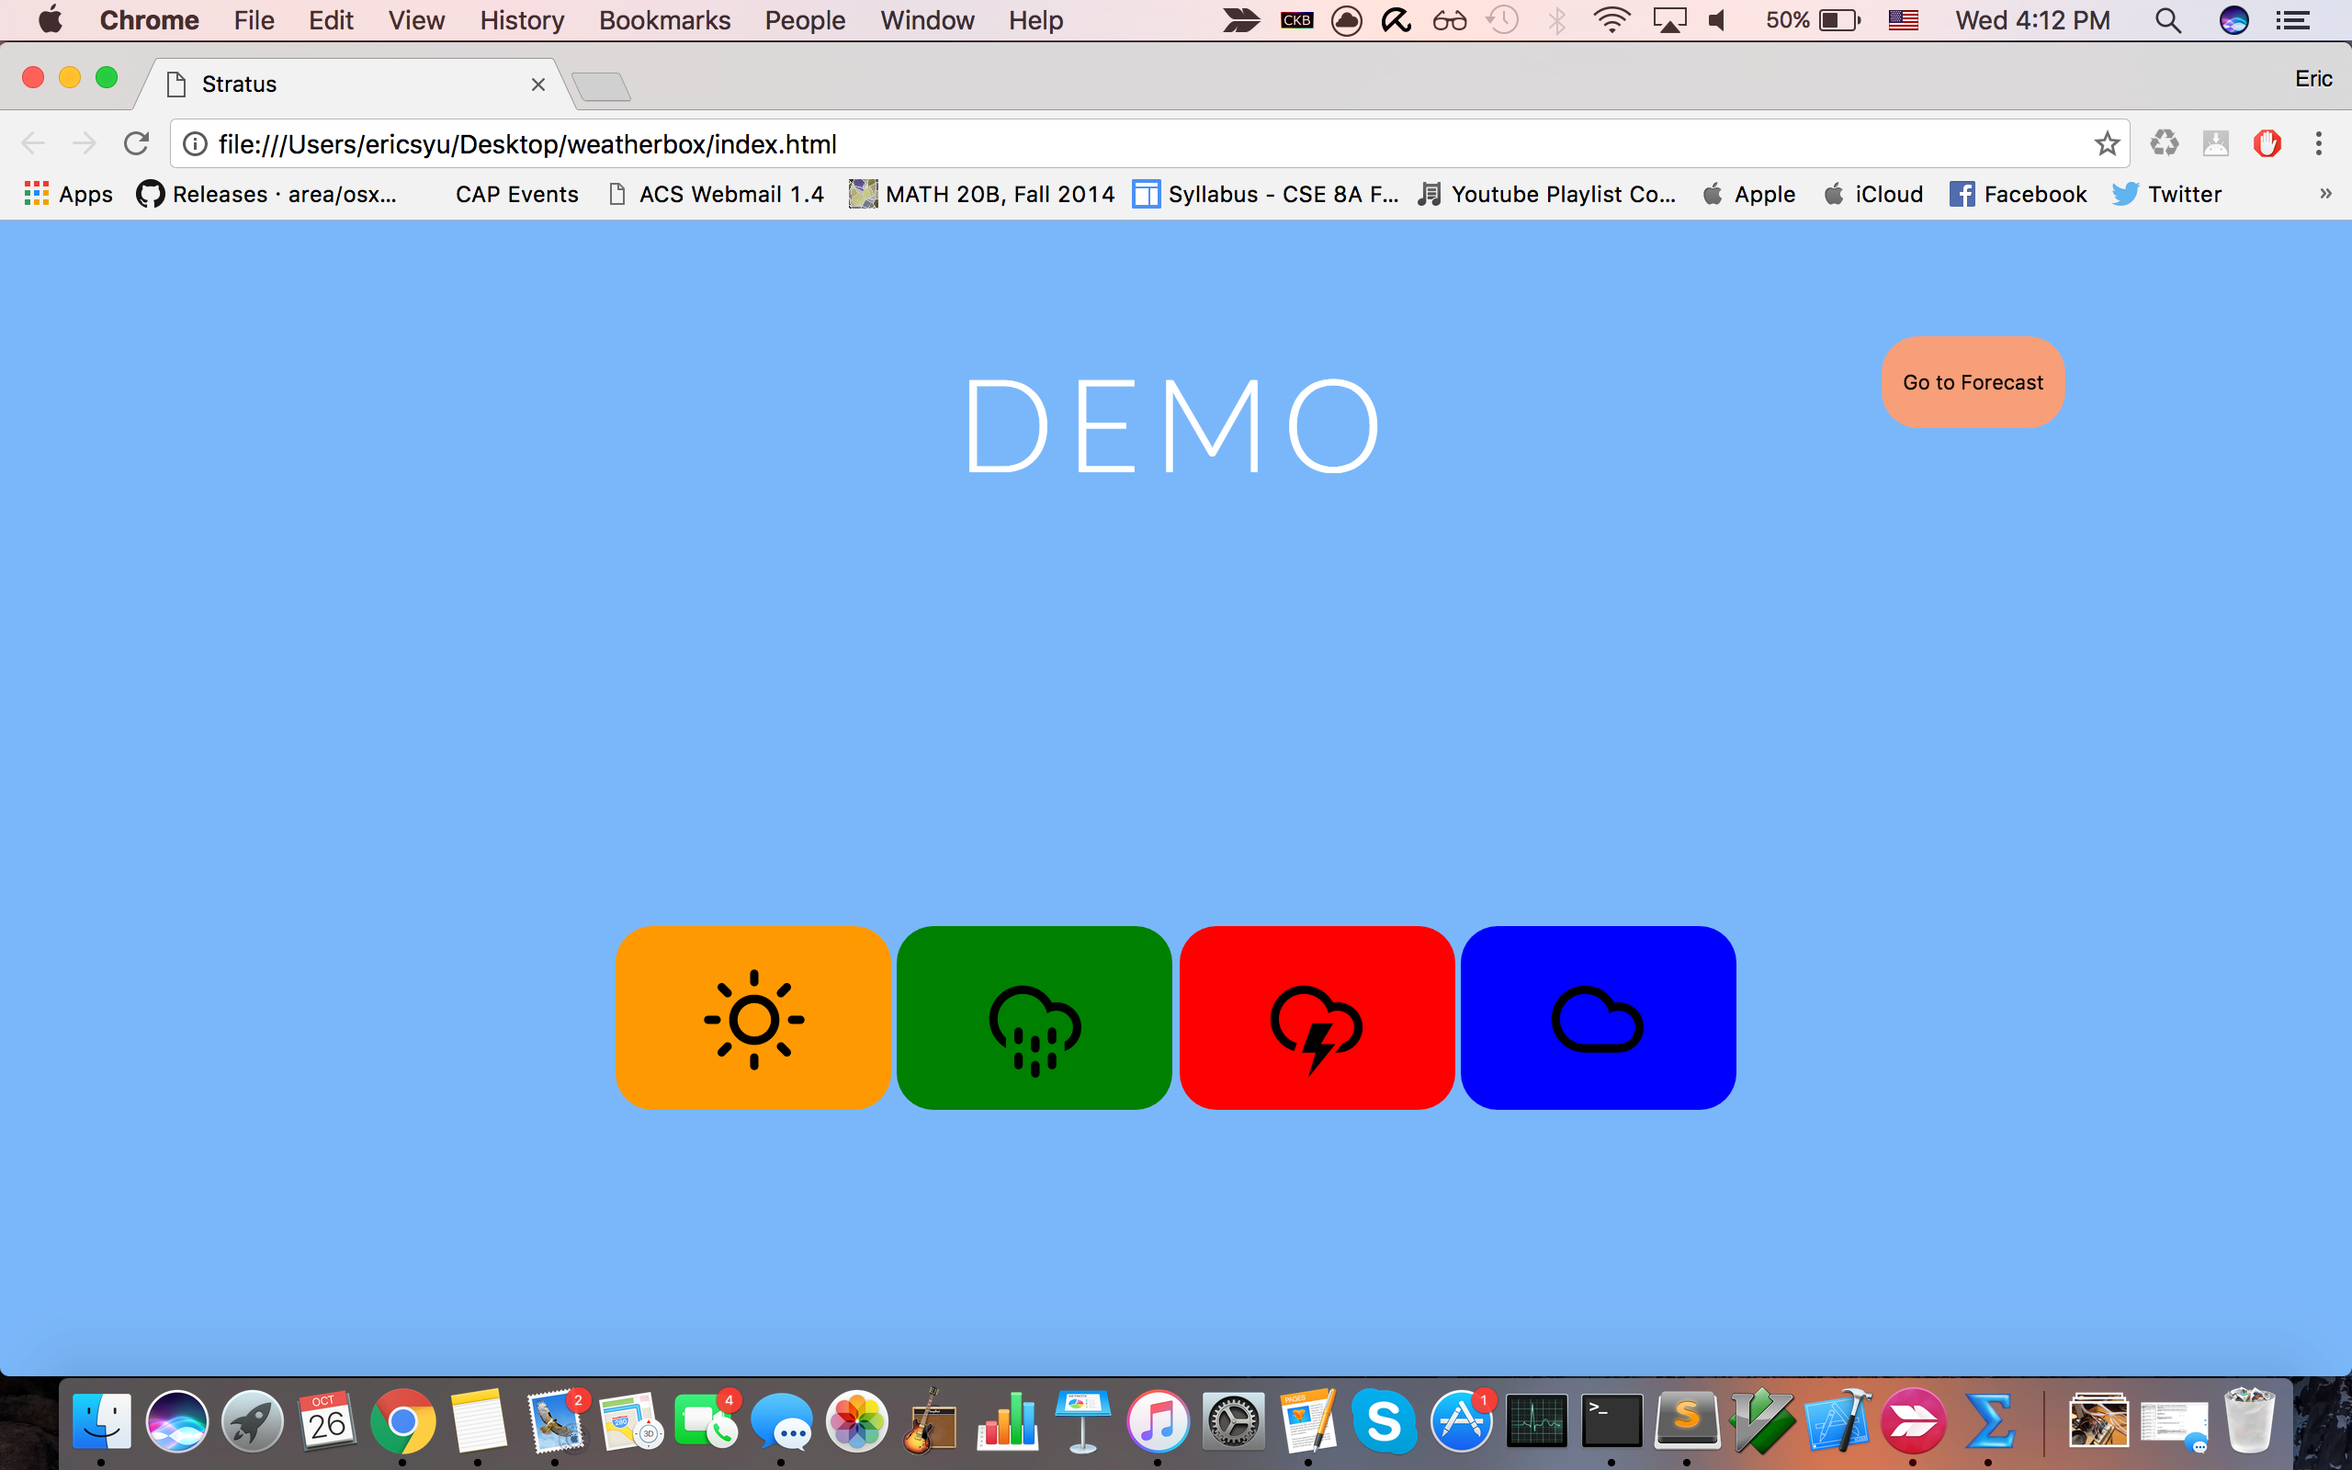Viewport: 2352px width, 1470px height.
Task: Open Terminal from the Dock
Action: click(x=1611, y=1421)
